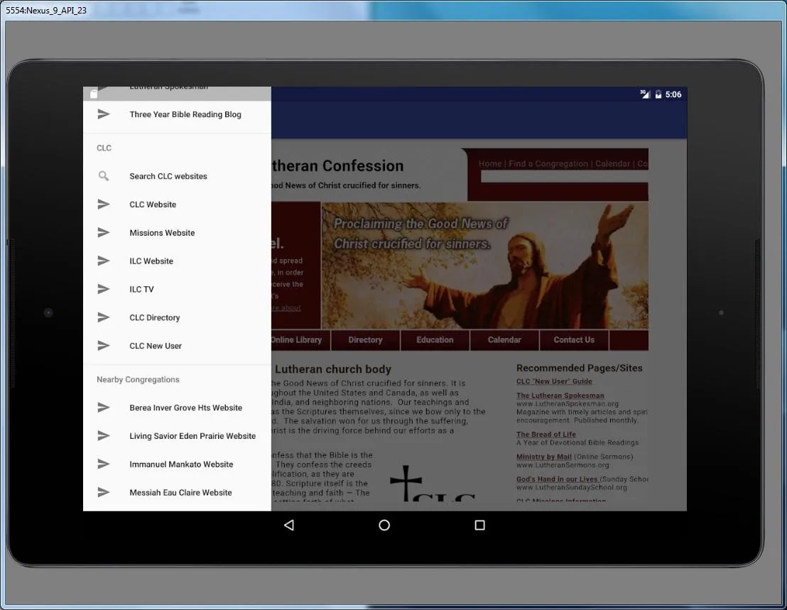Tap Android Home circle button
The image size is (787, 610).
click(384, 525)
